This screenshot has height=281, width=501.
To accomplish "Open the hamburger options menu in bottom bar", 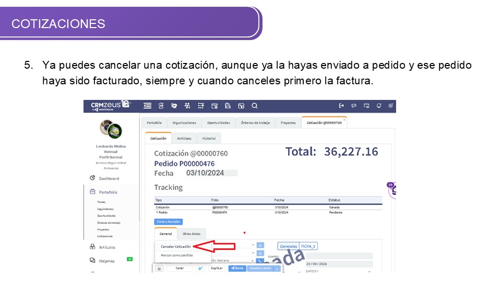I will coord(159,269).
